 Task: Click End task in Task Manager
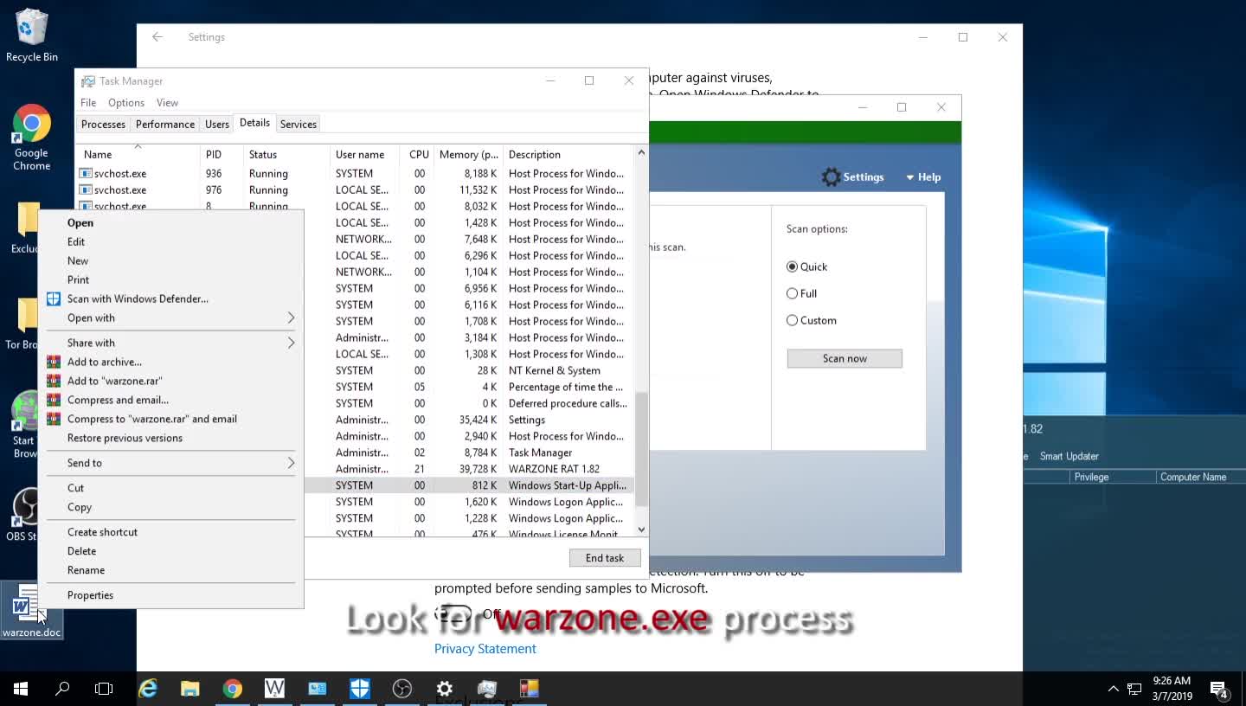click(x=605, y=558)
